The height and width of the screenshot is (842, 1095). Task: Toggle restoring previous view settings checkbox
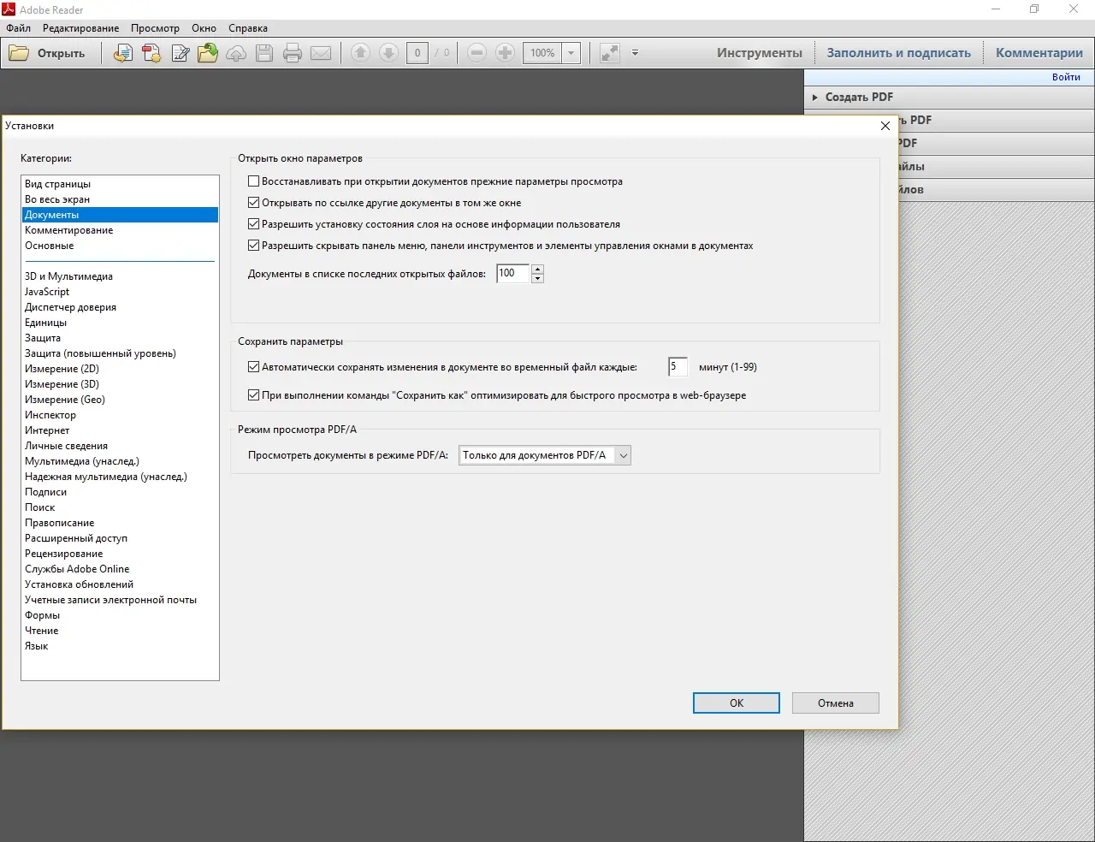click(x=253, y=181)
